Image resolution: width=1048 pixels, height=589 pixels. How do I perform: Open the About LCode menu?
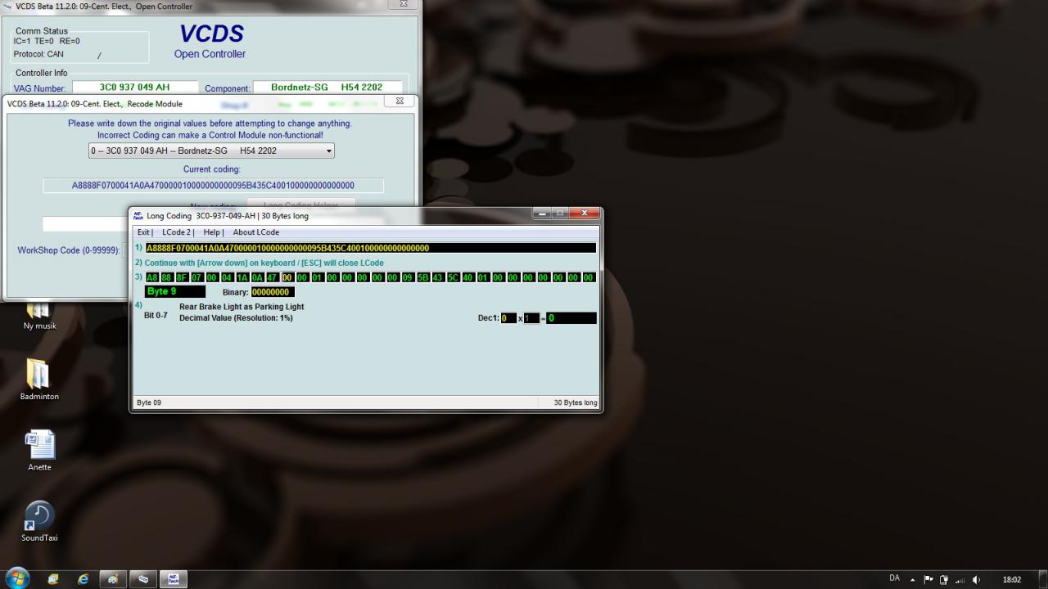point(255,232)
